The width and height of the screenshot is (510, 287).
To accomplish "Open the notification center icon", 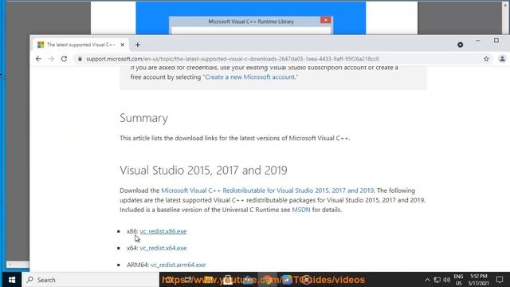I will tap(500, 280).
